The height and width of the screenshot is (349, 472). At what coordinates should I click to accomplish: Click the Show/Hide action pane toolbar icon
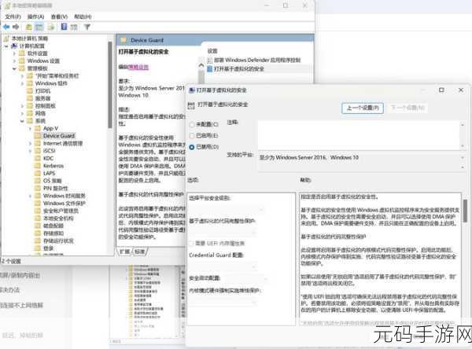click(74, 27)
